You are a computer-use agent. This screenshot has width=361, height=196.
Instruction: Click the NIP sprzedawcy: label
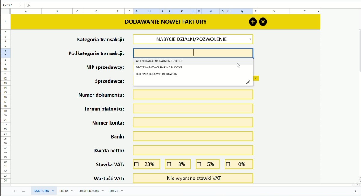(105, 67)
